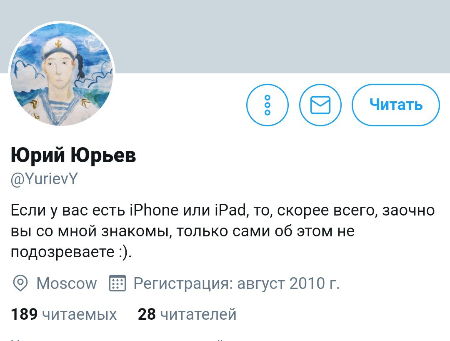
Task: Open the 189 читаемых following list
Action: (x=64, y=314)
